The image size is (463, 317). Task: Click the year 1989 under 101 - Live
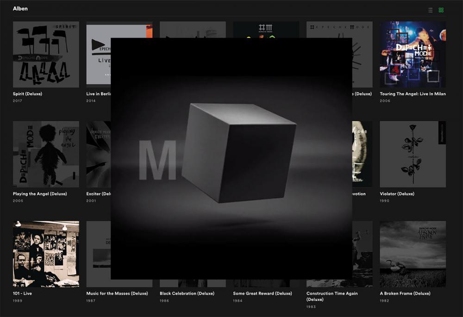pos(18,301)
